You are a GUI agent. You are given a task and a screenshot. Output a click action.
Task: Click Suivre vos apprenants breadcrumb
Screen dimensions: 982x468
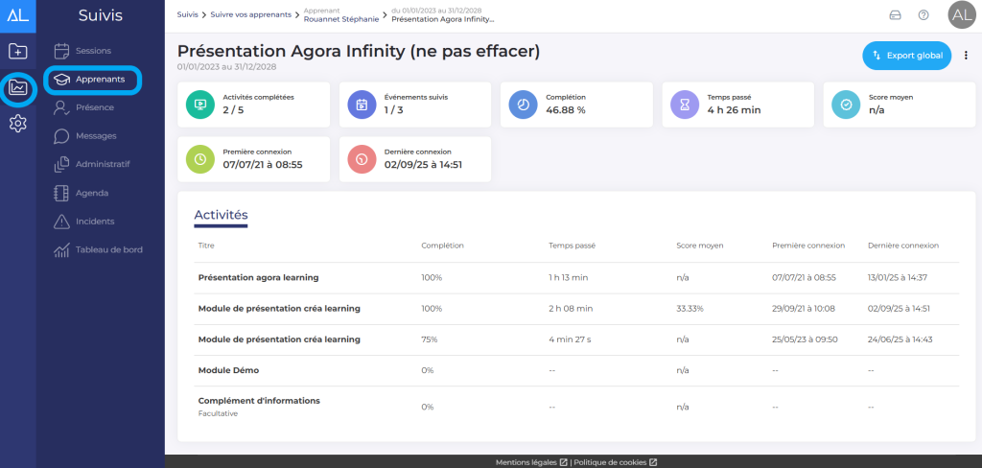click(x=253, y=15)
